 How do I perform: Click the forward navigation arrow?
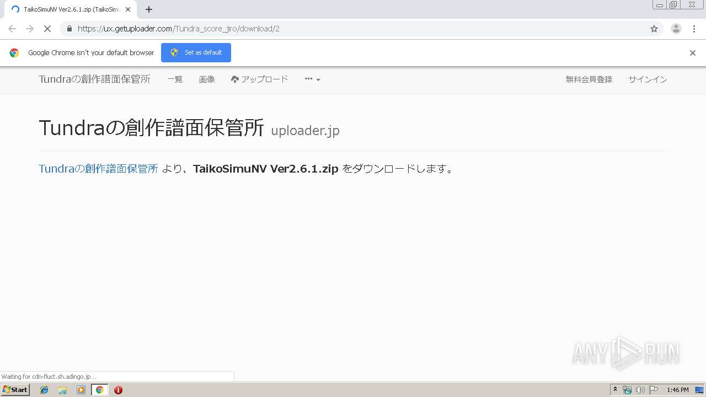pos(30,29)
